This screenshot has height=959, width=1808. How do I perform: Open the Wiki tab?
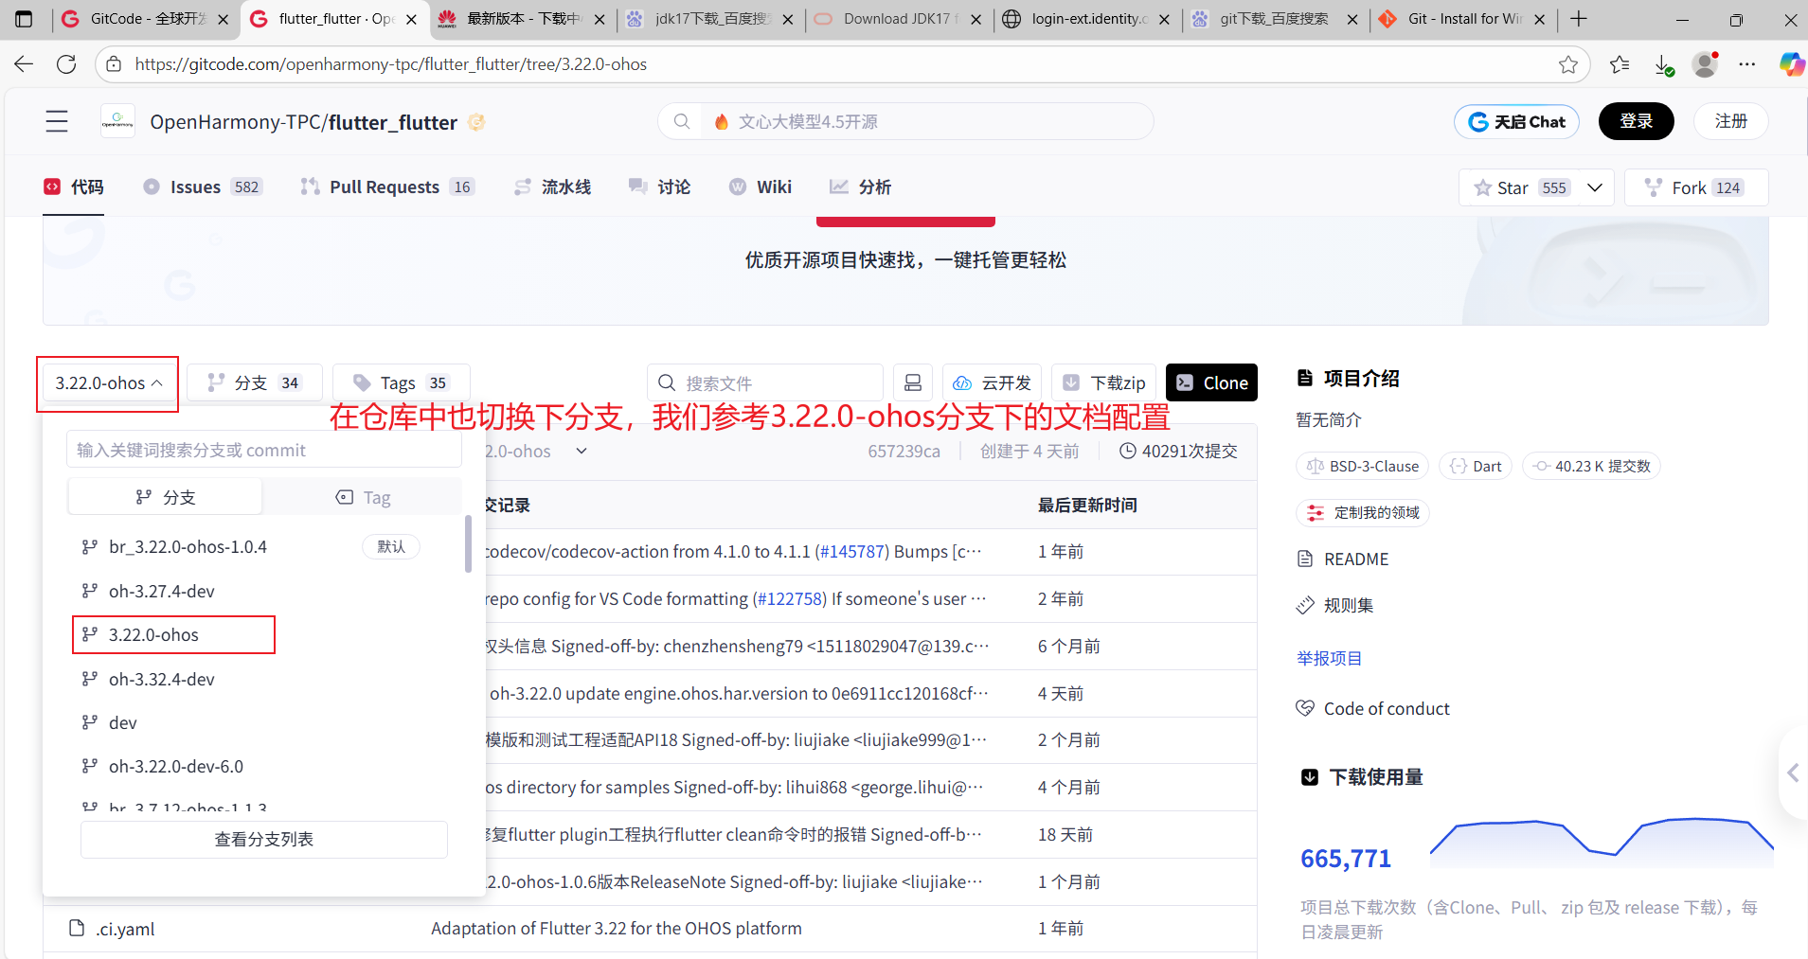[761, 186]
